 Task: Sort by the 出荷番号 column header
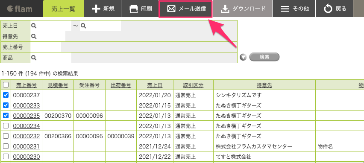click(121, 85)
